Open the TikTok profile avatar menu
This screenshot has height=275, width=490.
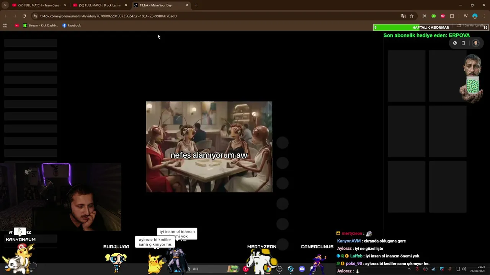coord(476,43)
